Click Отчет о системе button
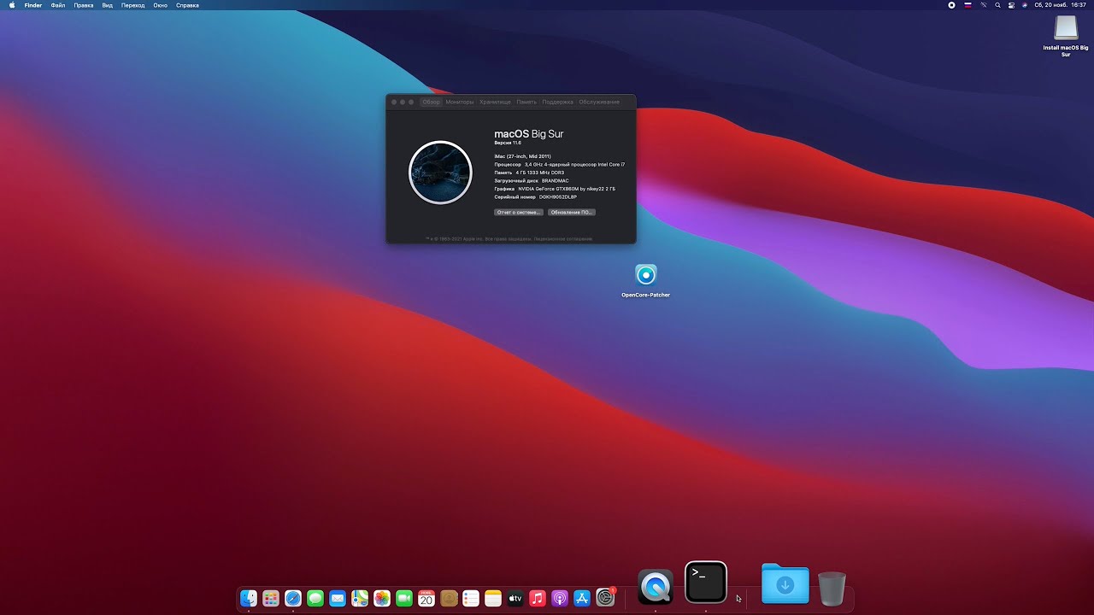This screenshot has height=615, width=1094. 519,212
